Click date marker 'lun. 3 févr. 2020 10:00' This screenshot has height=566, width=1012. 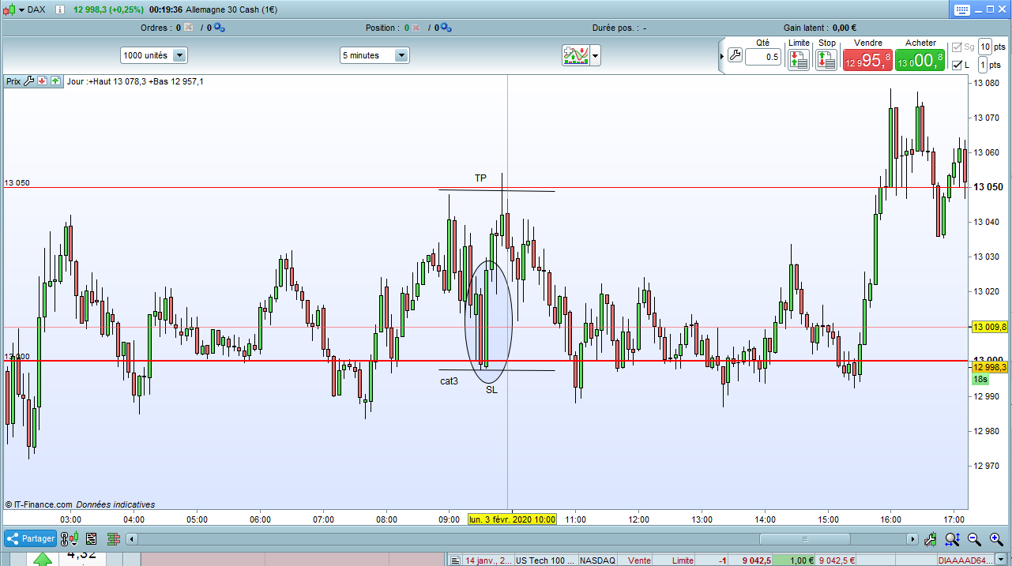(512, 519)
